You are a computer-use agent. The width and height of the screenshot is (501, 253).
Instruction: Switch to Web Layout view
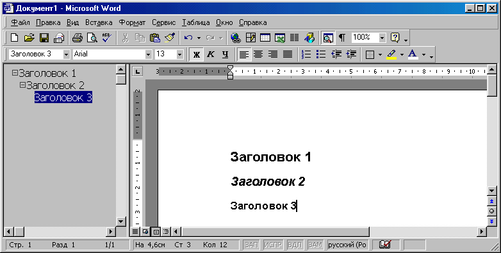[x=145, y=232]
